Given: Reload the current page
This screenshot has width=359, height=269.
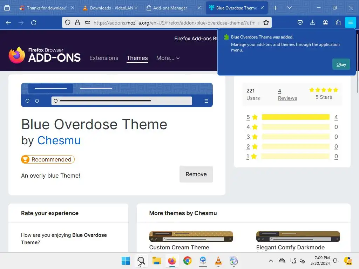Looking at the screenshot, I should point(34,23).
